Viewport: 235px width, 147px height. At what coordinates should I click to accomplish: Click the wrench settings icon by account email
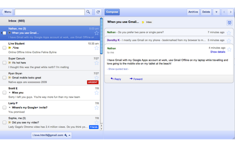(x=66, y=135)
